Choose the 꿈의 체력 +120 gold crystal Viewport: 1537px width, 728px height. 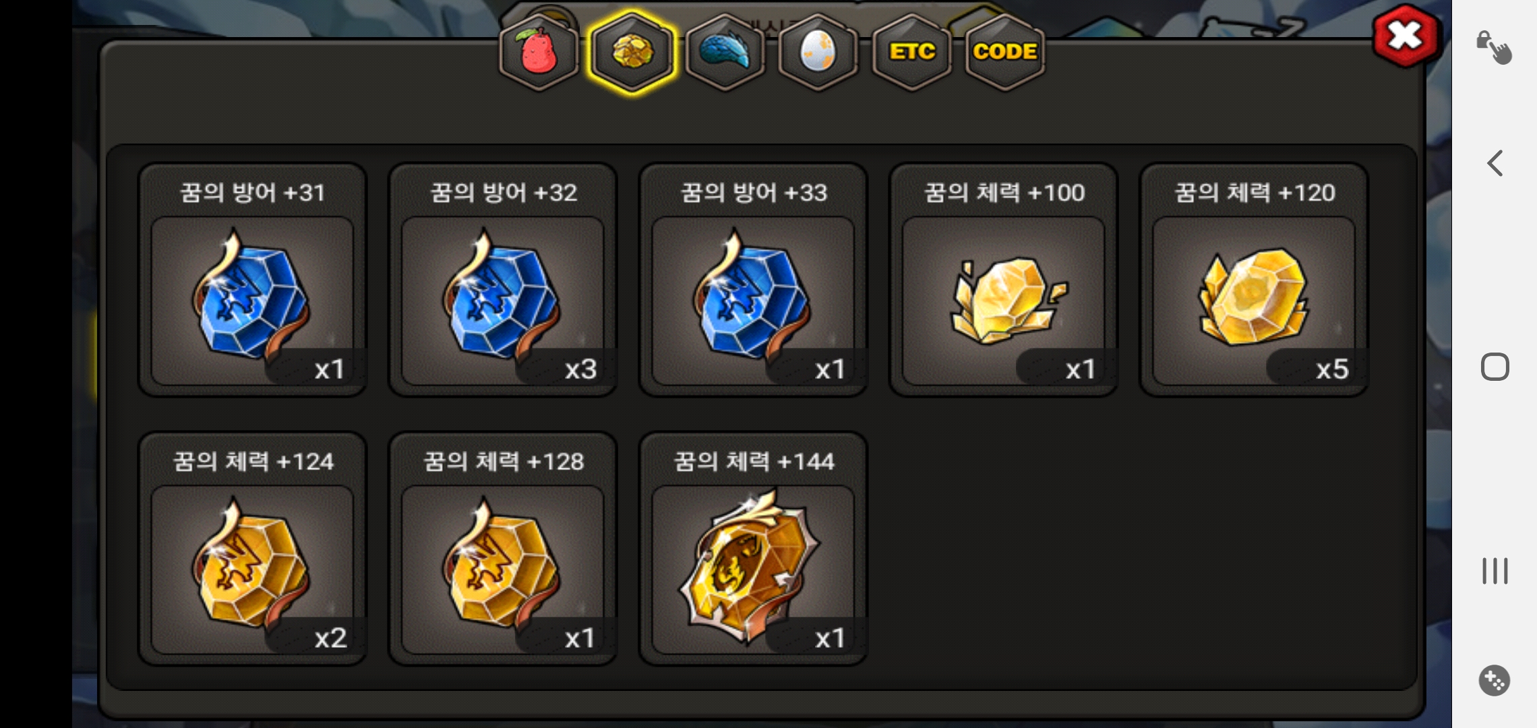click(1254, 280)
